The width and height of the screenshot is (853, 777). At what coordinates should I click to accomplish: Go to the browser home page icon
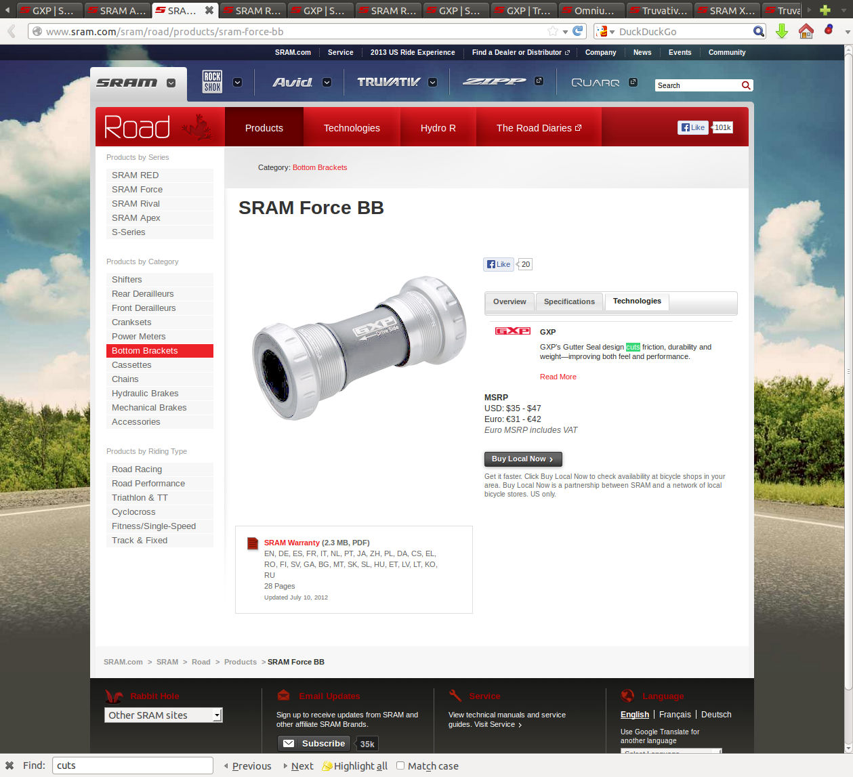point(806,31)
